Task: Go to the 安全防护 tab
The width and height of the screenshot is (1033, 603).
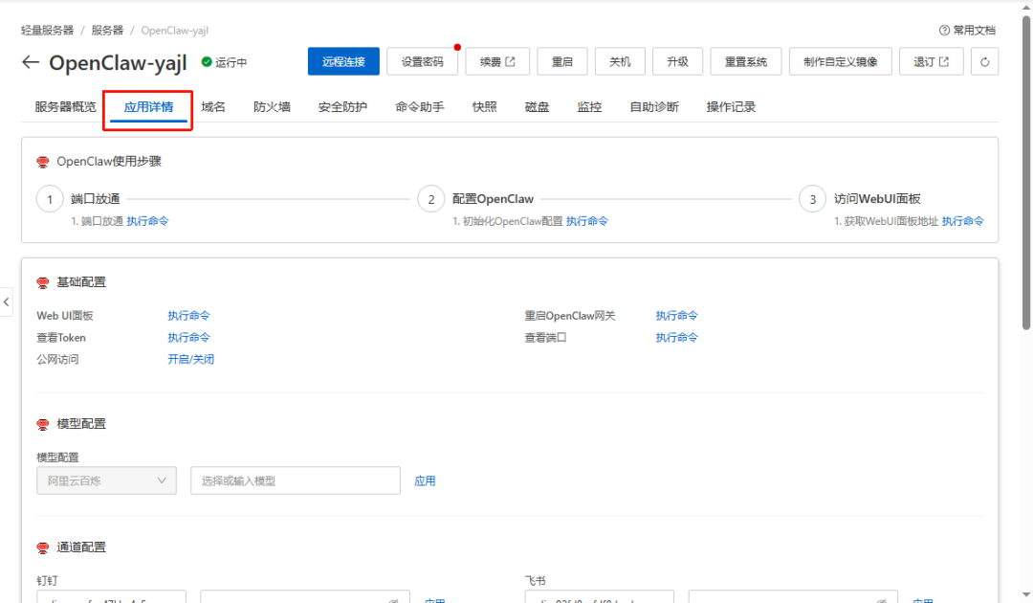Action: pyautogui.click(x=341, y=107)
